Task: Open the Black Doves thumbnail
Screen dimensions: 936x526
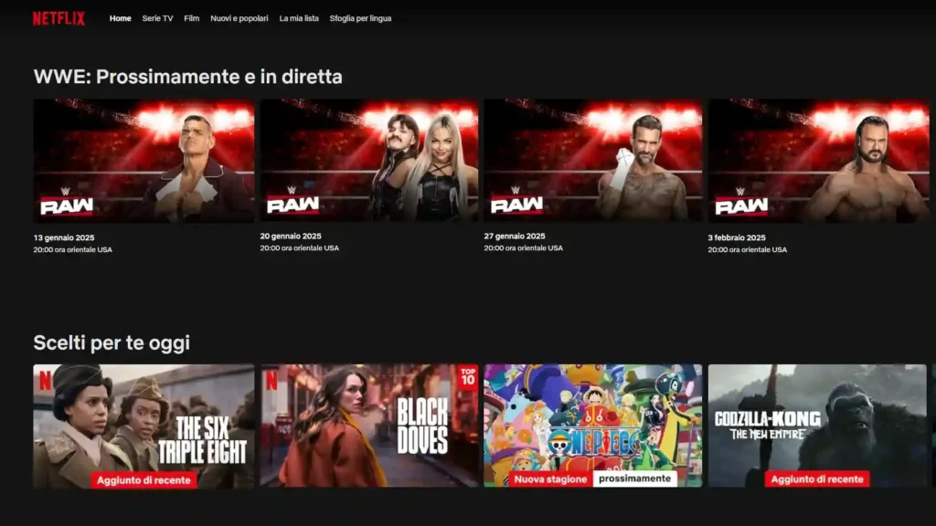Action: (x=369, y=426)
